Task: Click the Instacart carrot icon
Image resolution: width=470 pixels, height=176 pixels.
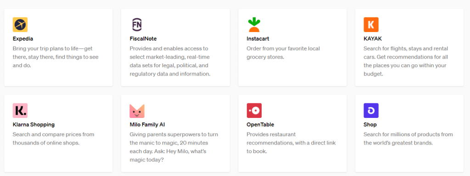Action: click(x=254, y=25)
